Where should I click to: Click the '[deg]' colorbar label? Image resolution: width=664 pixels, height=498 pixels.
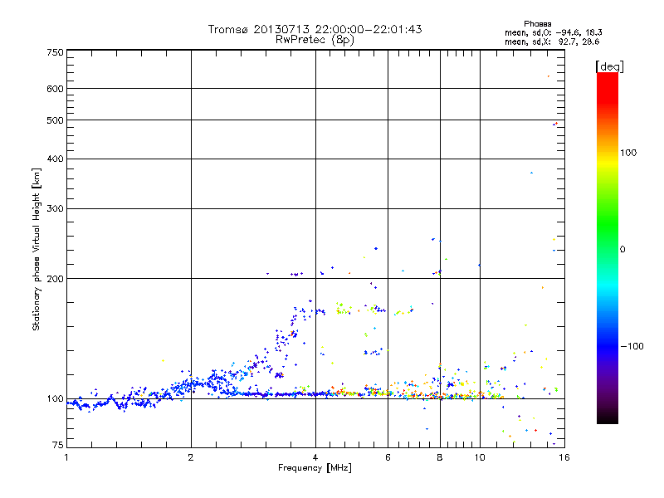click(x=609, y=66)
